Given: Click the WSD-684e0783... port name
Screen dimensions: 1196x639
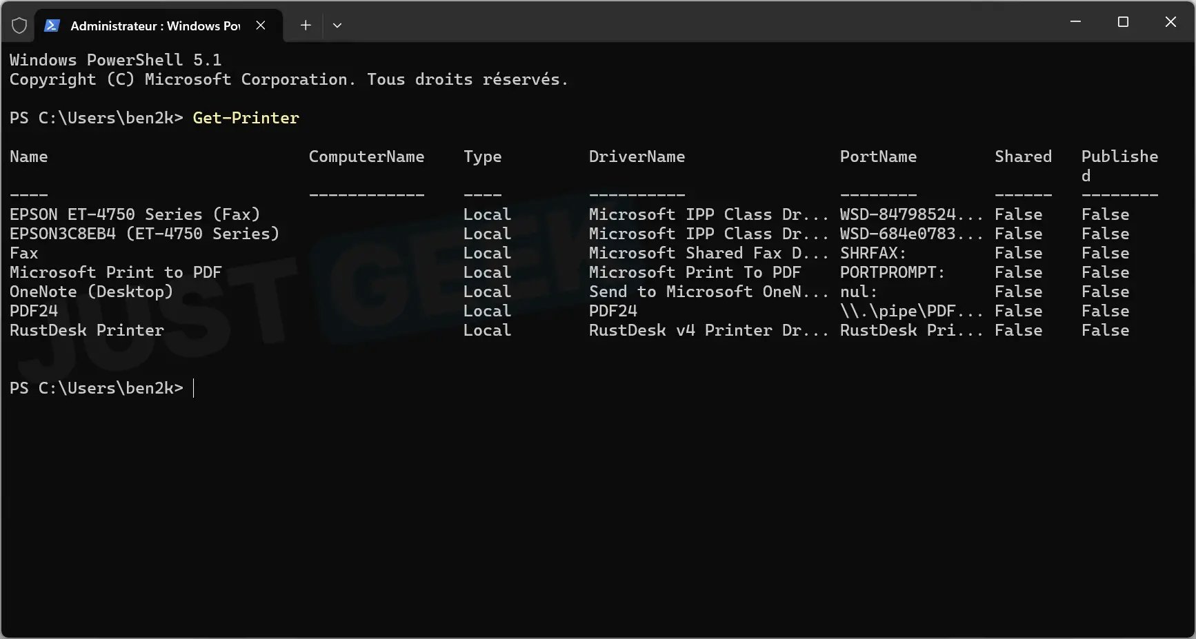Looking at the screenshot, I should tap(911, 234).
